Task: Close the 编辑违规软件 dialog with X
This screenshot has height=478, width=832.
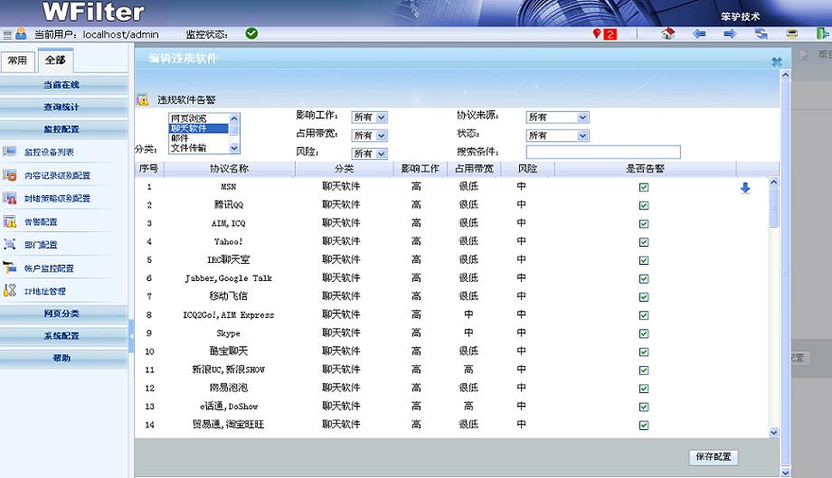Action: 776,62
